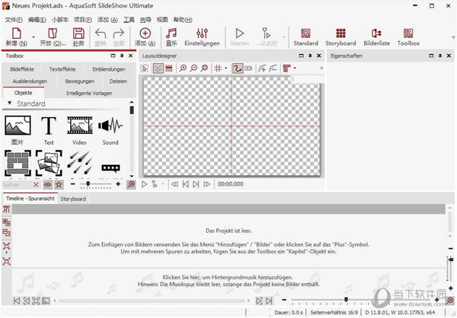
Task: Open layout options dropdown in Layoutdesigner toolbar
Action: 295,68
